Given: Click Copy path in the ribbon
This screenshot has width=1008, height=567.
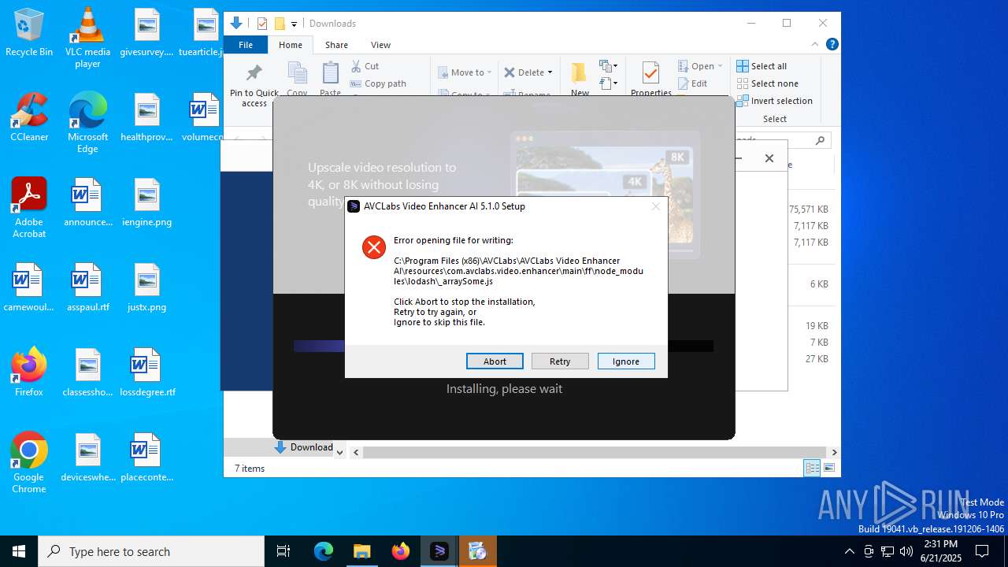Looking at the screenshot, I should [x=378, y=83].
